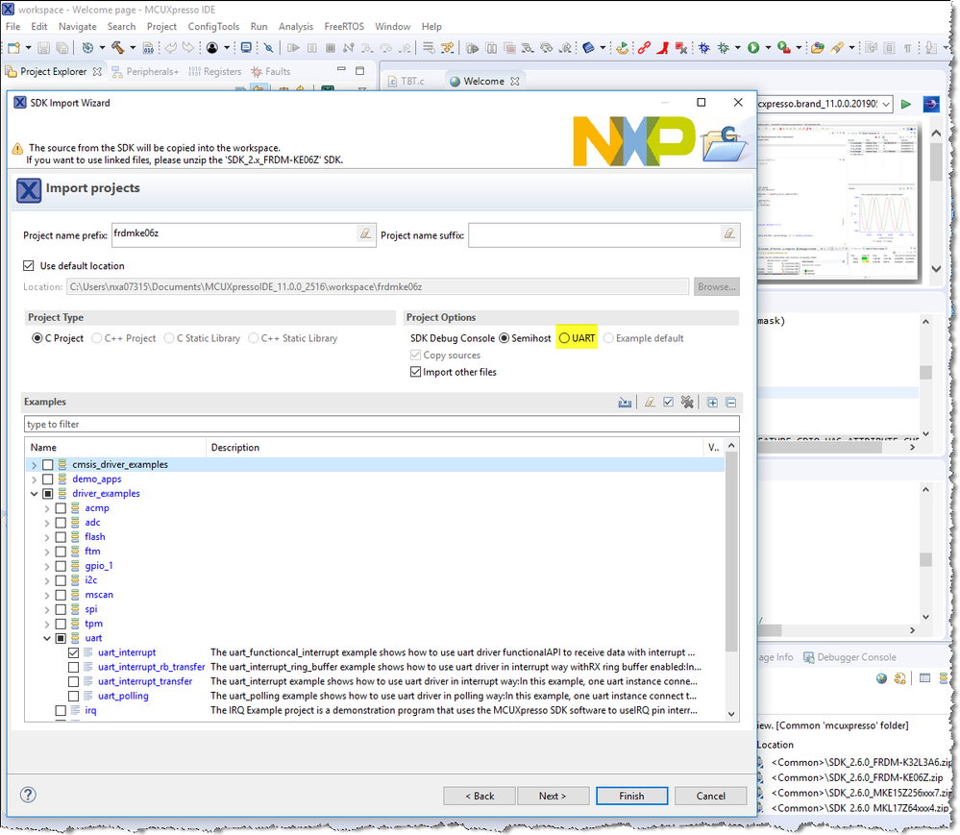Viewport: 960px width, 835px height.
Task: Select all examples using the check-all icon
Action: 668,402
